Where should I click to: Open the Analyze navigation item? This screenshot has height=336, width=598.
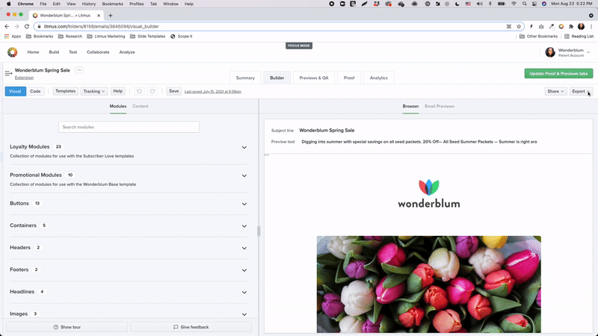127,52
